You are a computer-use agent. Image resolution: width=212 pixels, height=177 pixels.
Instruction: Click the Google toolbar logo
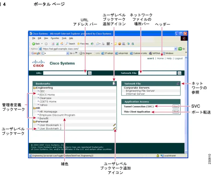36,53
